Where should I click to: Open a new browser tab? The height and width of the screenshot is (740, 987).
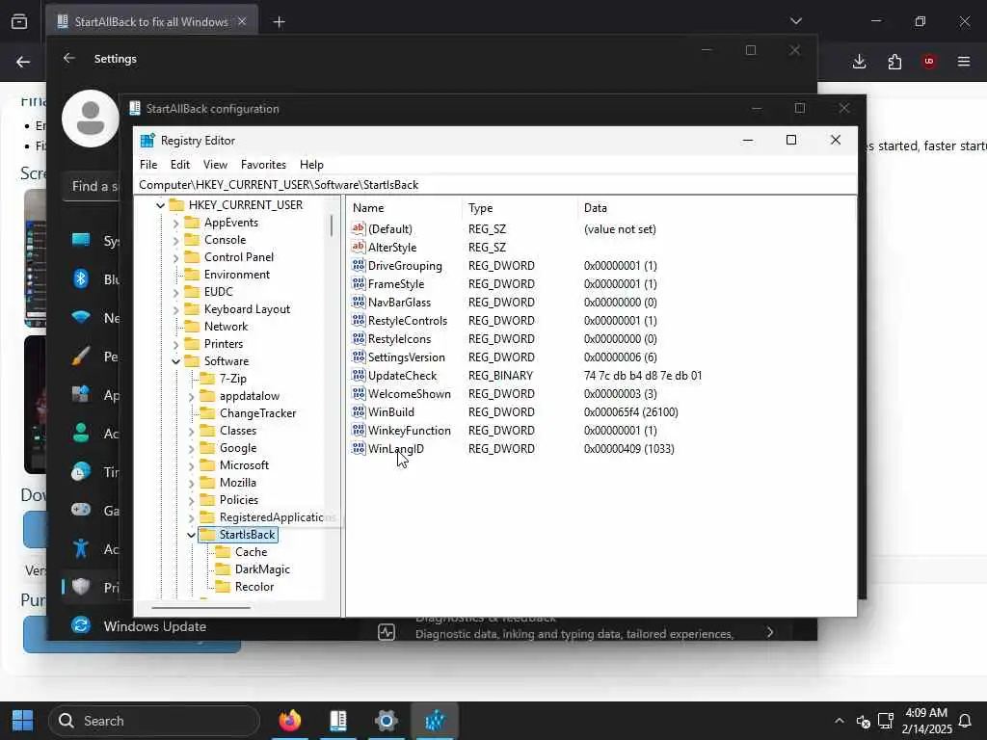[279, 22]
